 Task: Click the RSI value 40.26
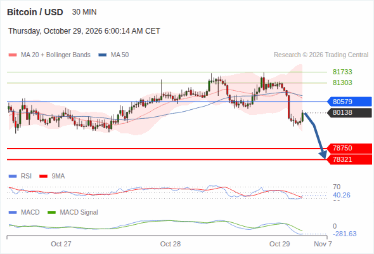pos(342,195)
